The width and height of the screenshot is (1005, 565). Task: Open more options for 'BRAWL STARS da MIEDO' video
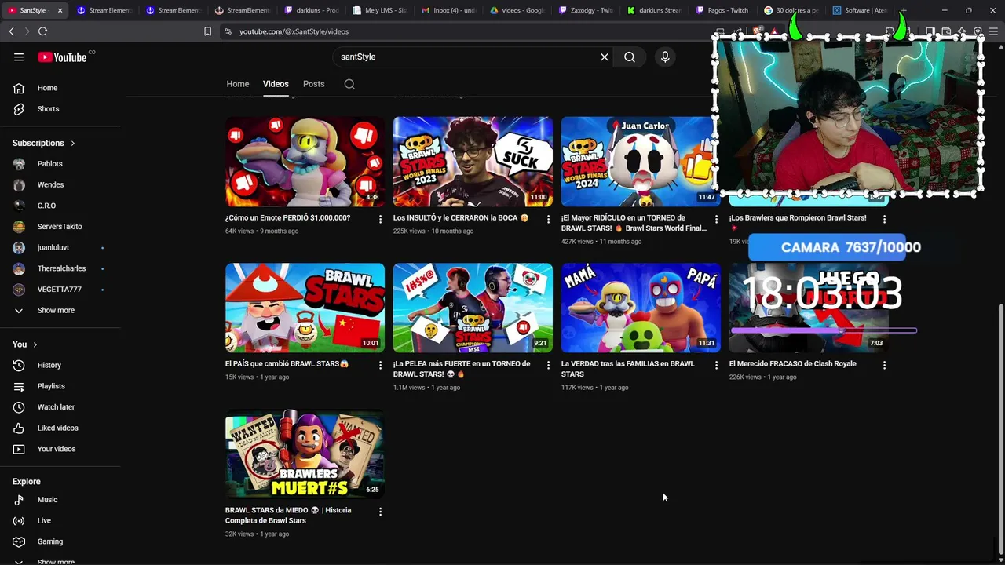(x=381, y=512)
